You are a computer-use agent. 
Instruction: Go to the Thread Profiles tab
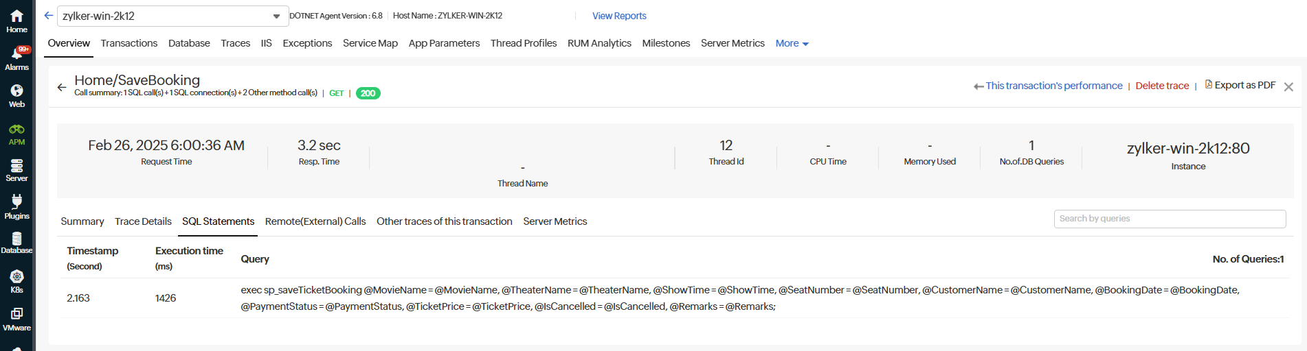(x=524, y=43)
